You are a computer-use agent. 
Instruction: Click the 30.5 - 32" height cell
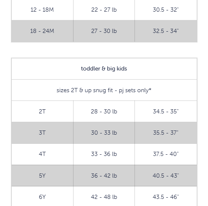(x=166, y=10)
